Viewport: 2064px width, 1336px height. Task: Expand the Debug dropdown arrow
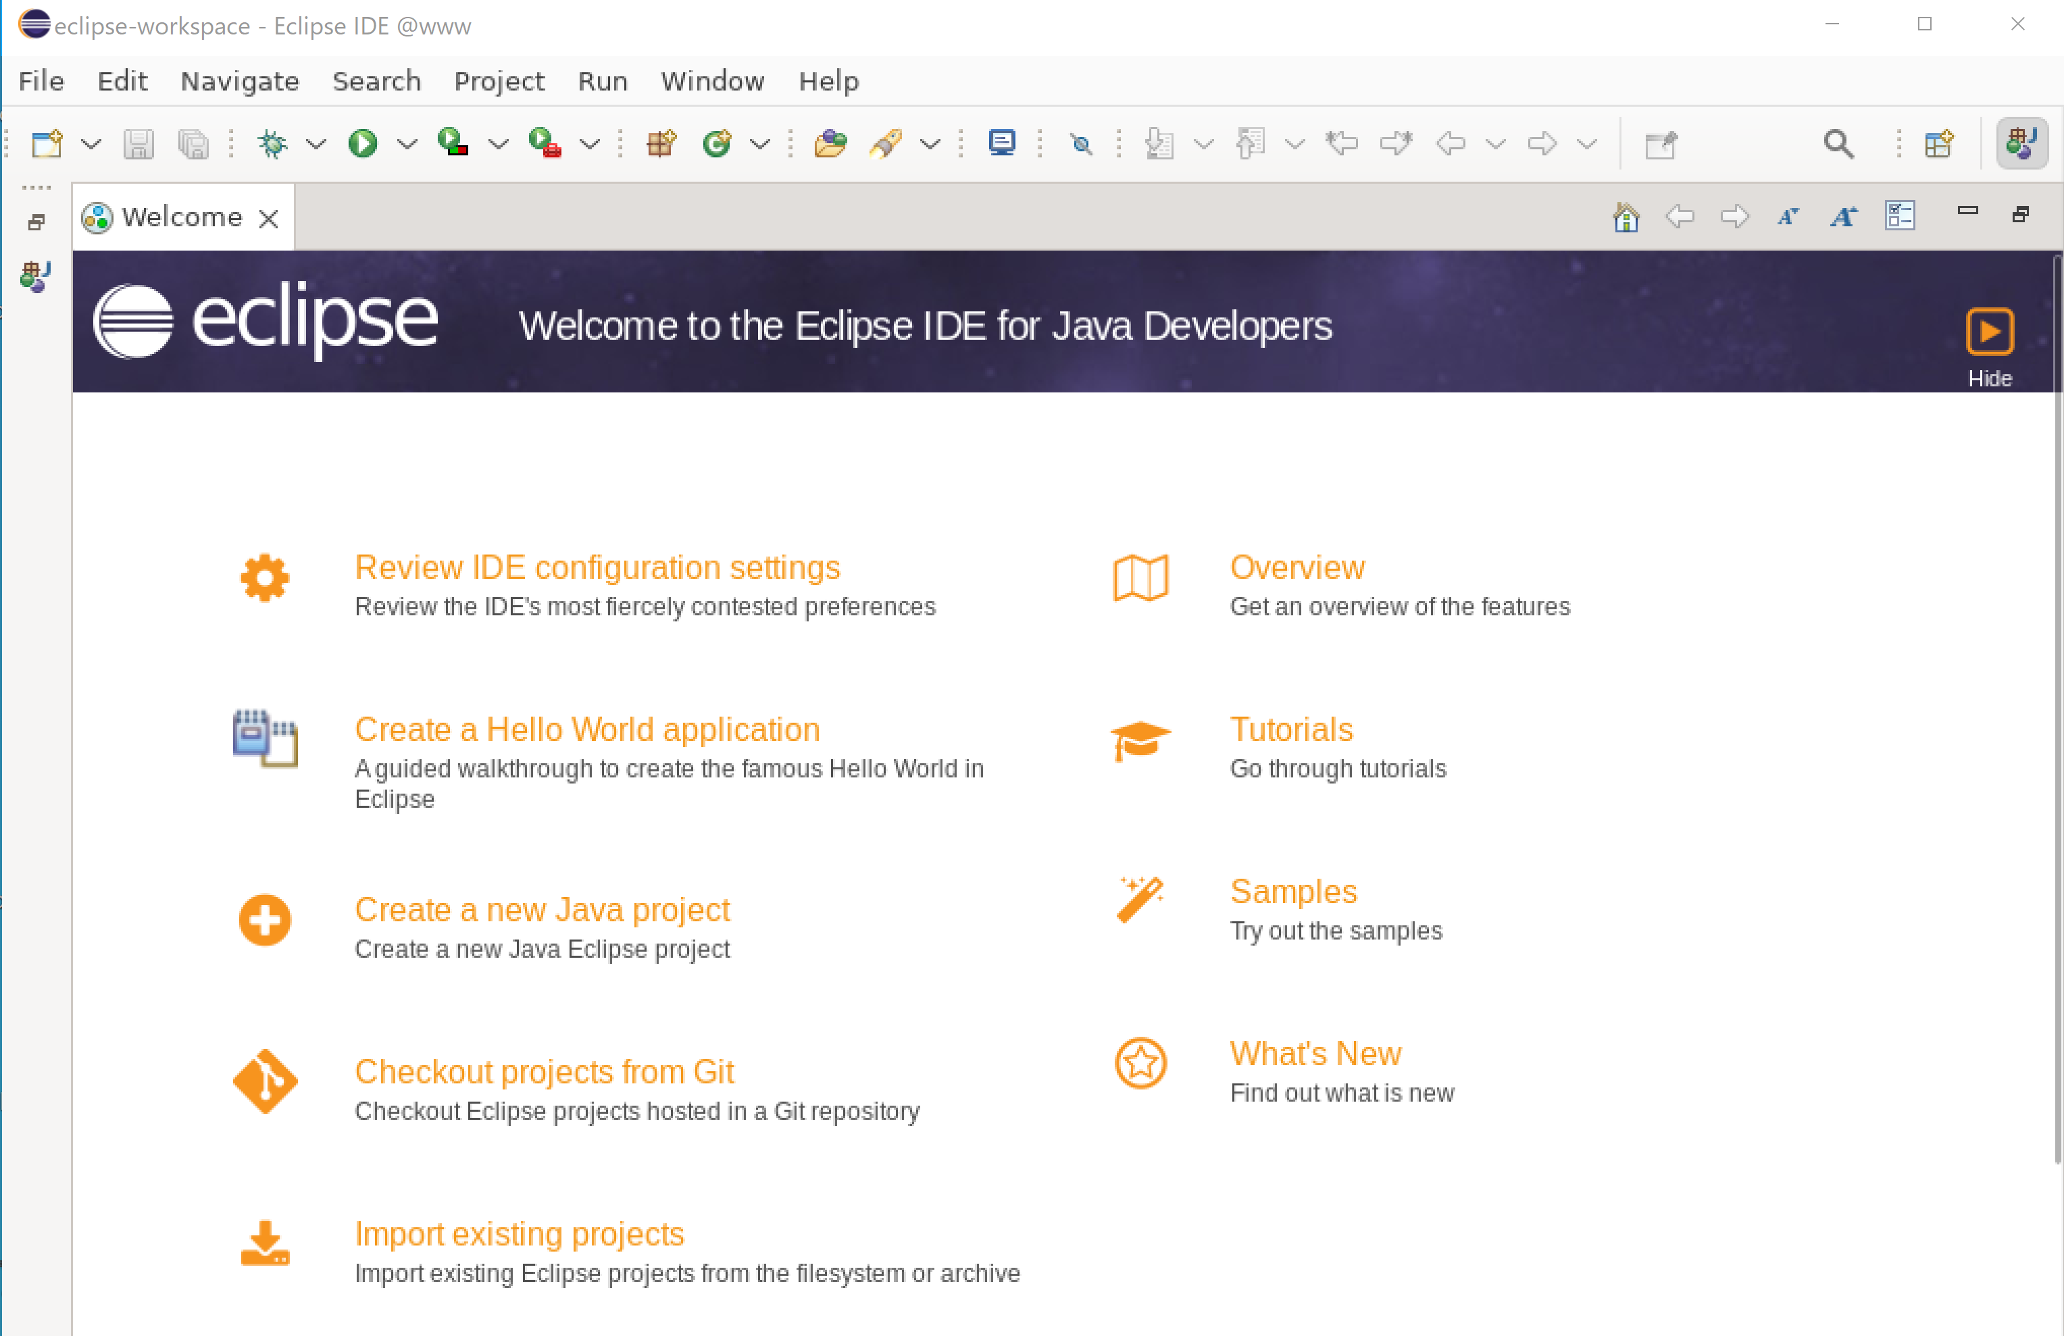[317, 144]
